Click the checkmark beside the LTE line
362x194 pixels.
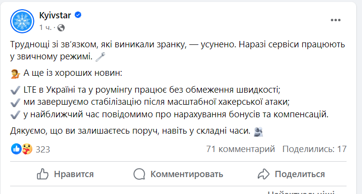(x=14, y=90)
